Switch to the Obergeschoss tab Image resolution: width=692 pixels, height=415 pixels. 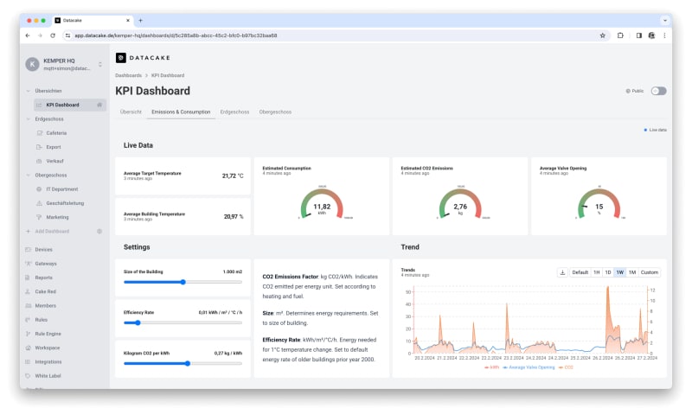click(274, 112)
